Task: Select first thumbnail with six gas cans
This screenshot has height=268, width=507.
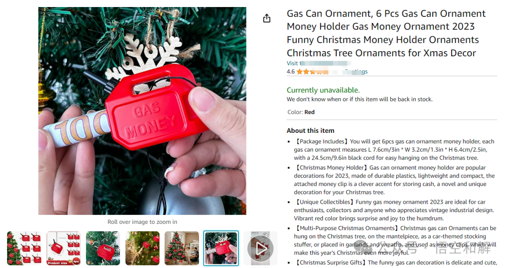Action: (24, 248)
